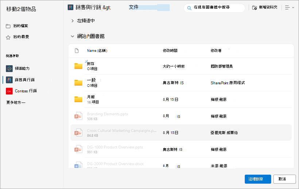
Task: Click the 銷售與行銷 site icon in breadcrumb
Action: [70, 7]
